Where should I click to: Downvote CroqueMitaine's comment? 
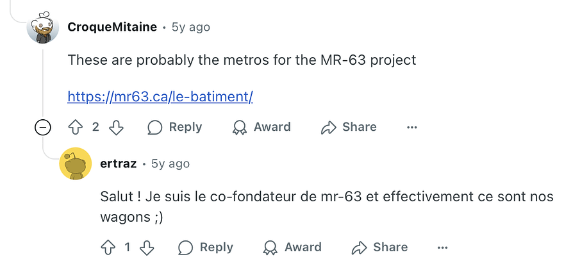116,127
